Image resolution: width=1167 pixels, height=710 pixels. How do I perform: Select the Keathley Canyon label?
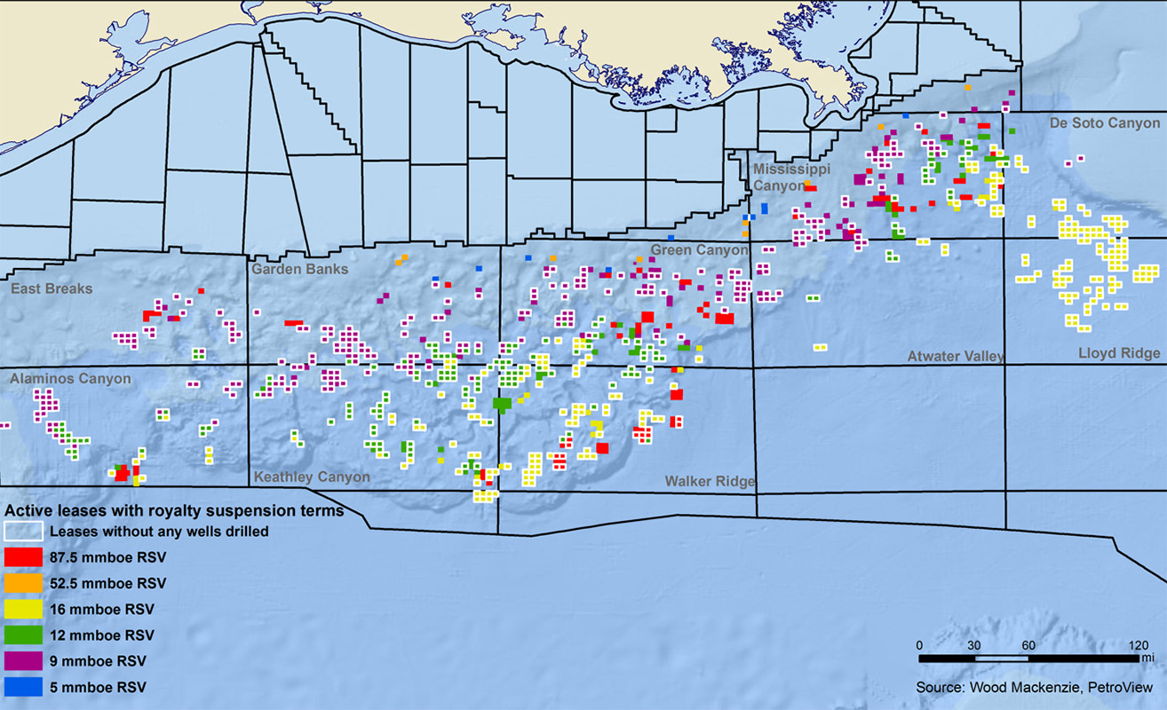click(312, 477)
